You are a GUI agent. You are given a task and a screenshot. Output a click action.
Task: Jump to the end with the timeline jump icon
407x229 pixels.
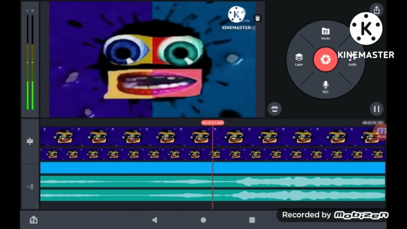pyautogui.click(x=30, y=187)
